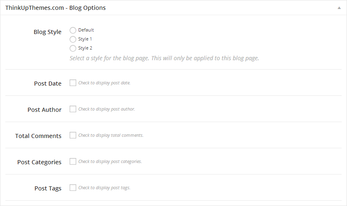Click the Post Tags field label
Viewport: 347px width, 206px height.
coord(48,188)
